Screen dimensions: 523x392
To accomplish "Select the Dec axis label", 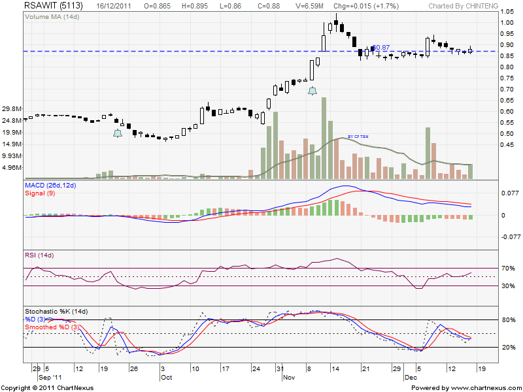I will tap(409, 376).
